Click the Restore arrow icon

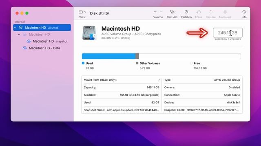tap(211, 12)
